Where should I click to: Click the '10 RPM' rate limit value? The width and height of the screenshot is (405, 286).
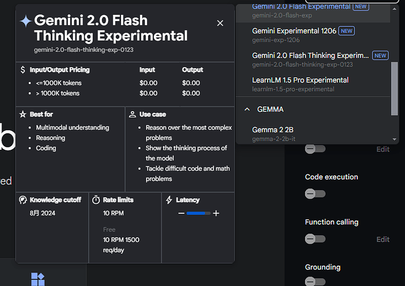[113, 213]
